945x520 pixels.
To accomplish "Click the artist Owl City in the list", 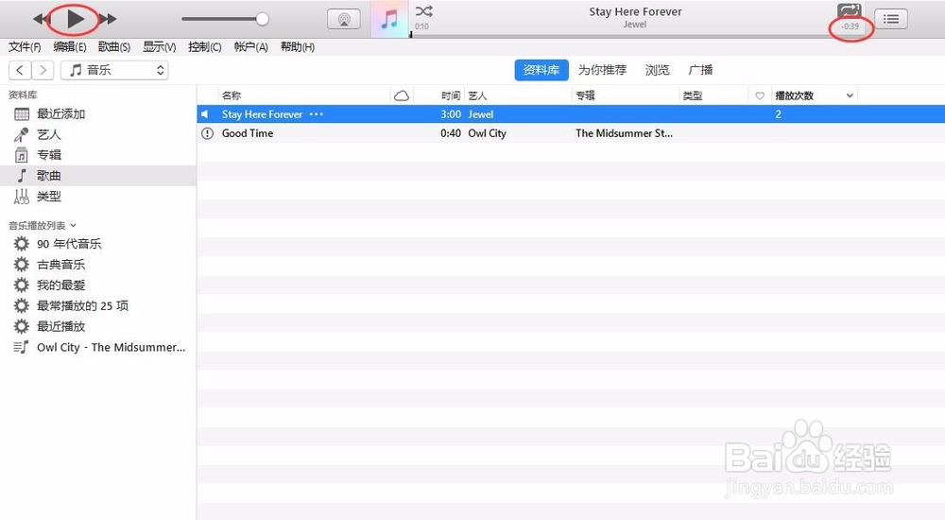I will [x=487, y=133].
